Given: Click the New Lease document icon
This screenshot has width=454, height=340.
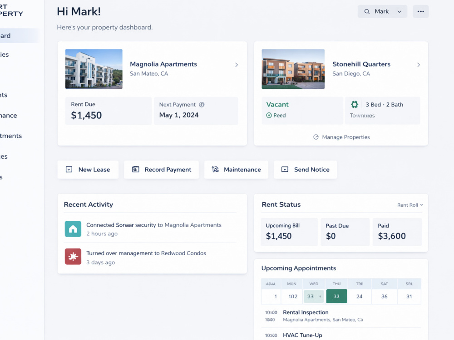Looking at the screenshot, I should tap(69, 170).
